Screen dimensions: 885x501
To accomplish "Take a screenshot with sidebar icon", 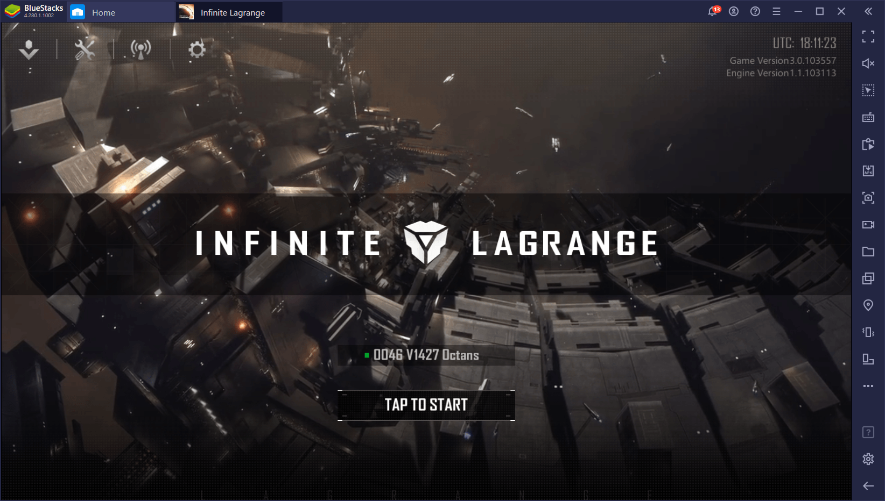I will (868, 198).
